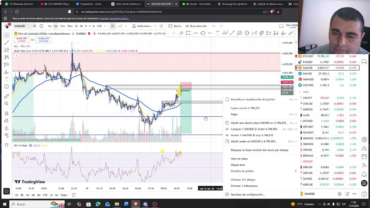Select NAS100 row in watchlist
Screen dimensions: 370x208
pyautogui.click(x=327, y=74)
